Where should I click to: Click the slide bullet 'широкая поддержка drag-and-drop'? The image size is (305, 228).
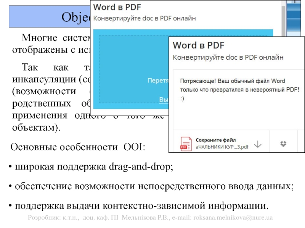click(x=94, y=167)
